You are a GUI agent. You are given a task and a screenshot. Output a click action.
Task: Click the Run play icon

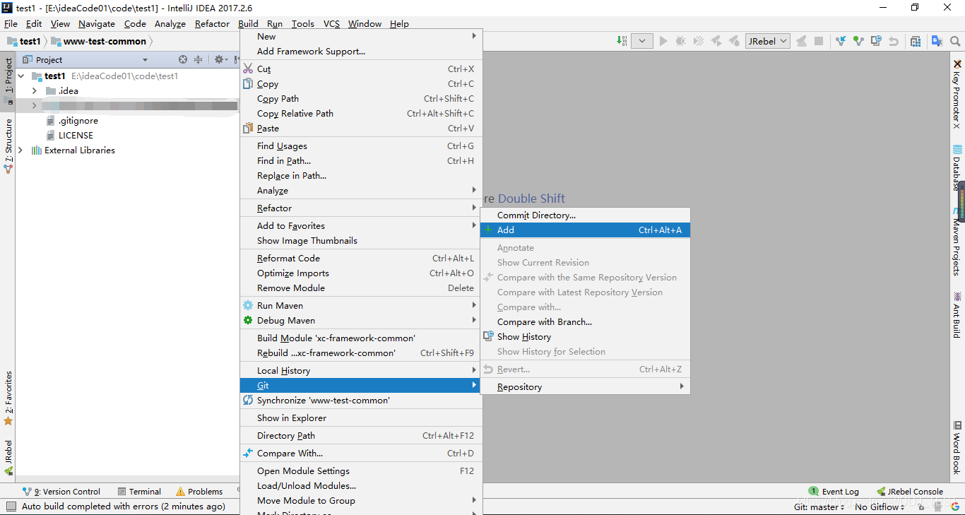[x=663, y=41]
